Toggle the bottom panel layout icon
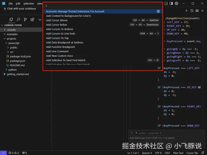This screenshot has height=155, width=207. [166, 3]
